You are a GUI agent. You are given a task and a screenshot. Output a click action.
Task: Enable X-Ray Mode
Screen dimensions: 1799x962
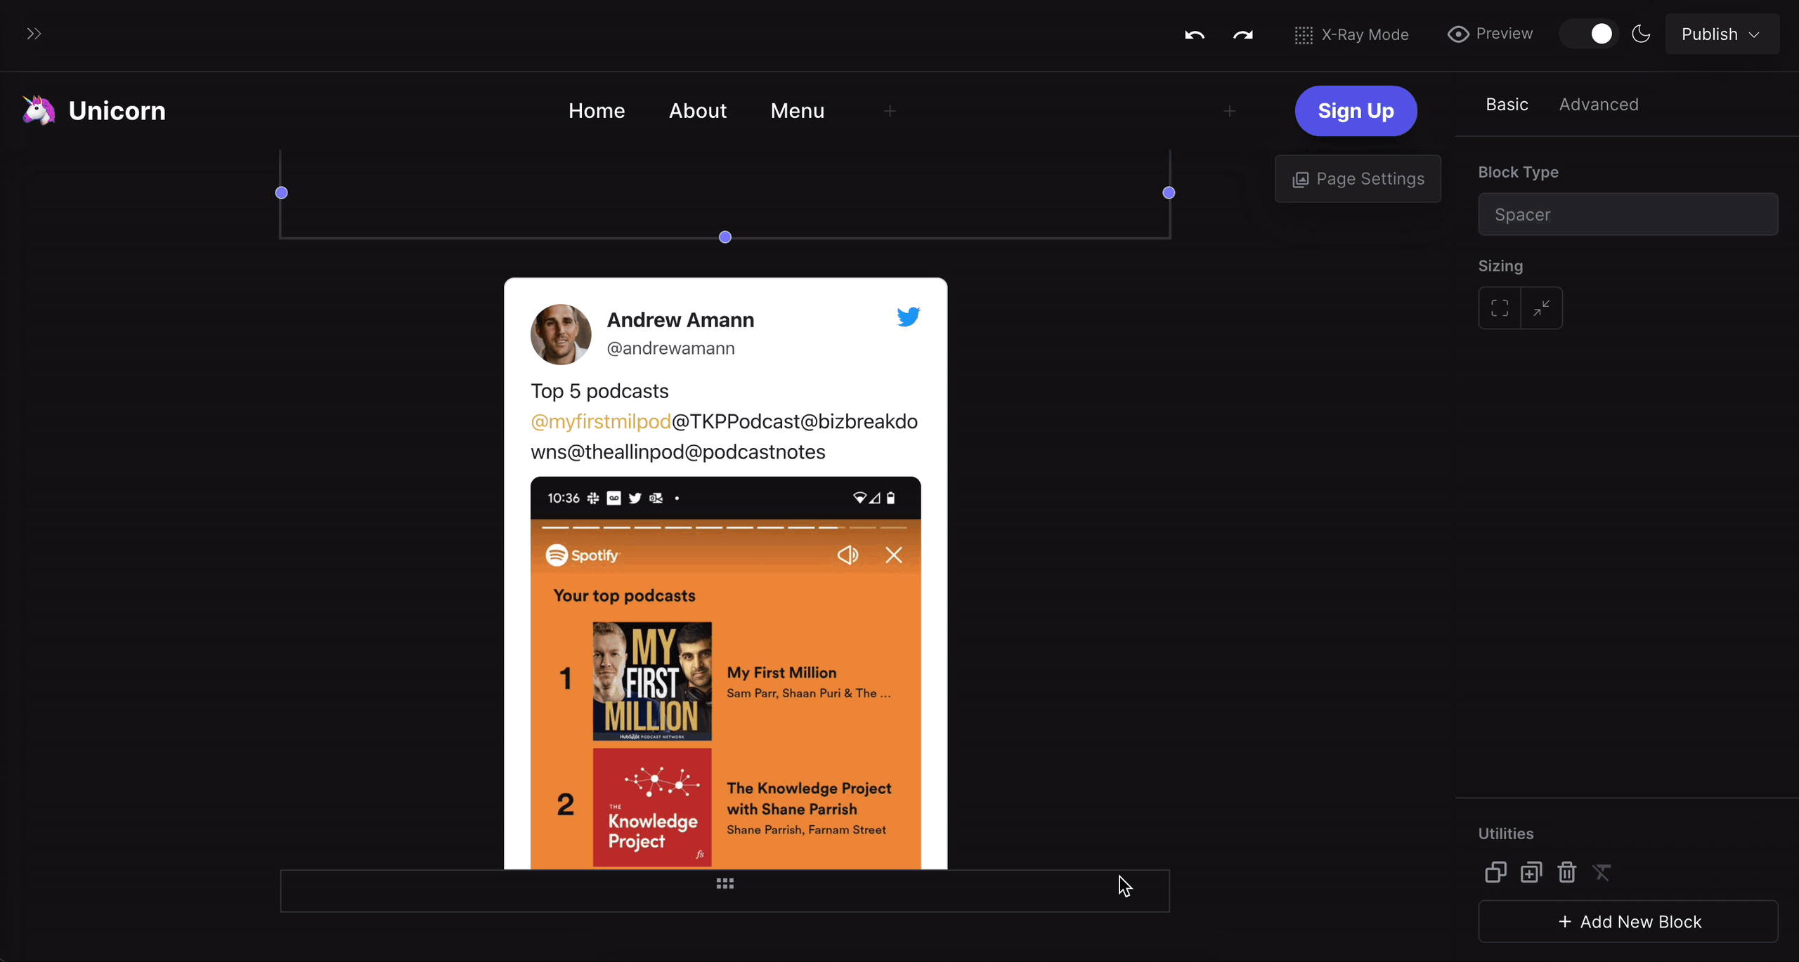pyautogui.click(x=1351, y=34)
